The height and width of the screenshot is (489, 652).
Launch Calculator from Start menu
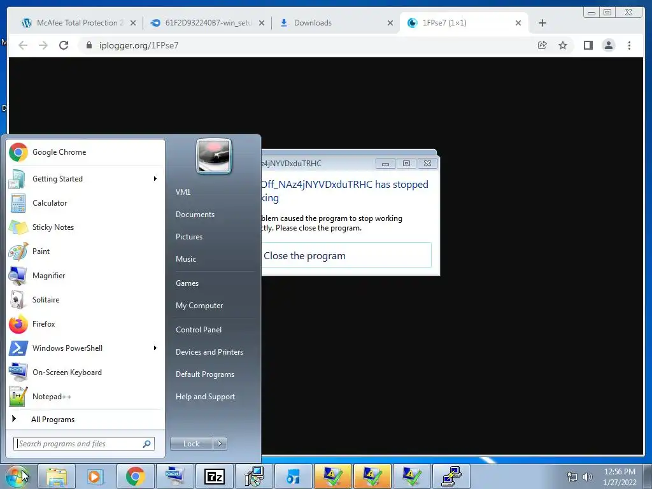click(85, 203)
